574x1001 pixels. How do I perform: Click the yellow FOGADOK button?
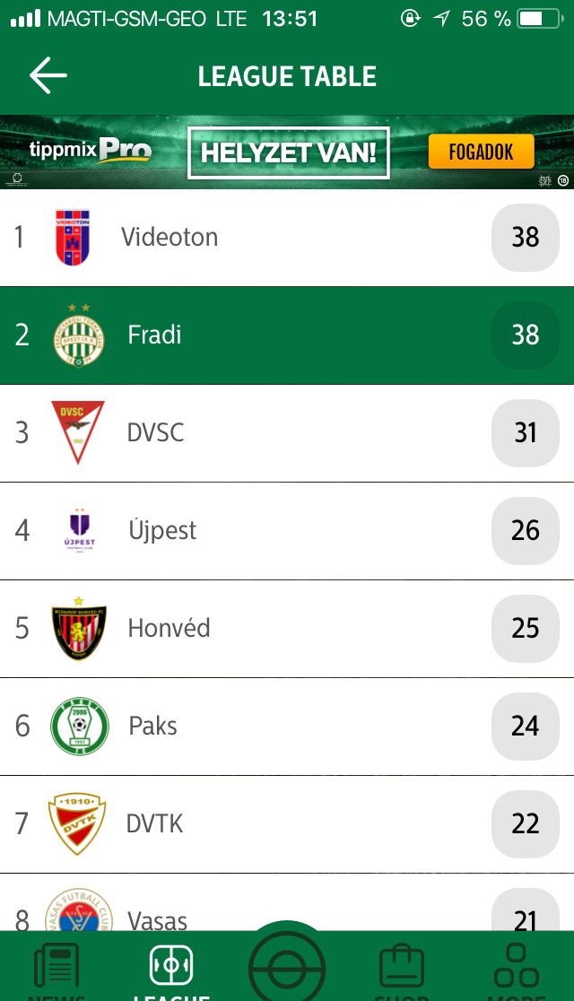481,152
